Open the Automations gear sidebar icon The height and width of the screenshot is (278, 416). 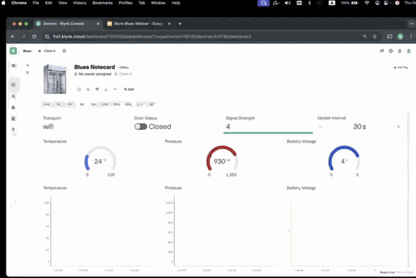point(13,96)
